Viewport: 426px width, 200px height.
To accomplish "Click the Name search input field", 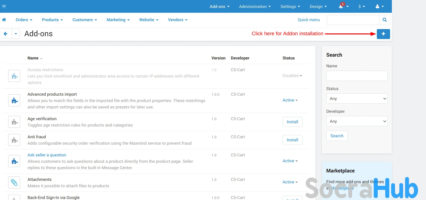I will [x=356, y=76].
